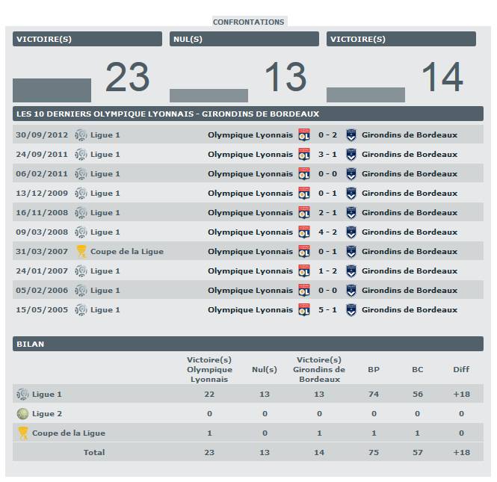
Task: Click Olympique Lyonnais team name in 06/02/2011 row
Action: 250,174
